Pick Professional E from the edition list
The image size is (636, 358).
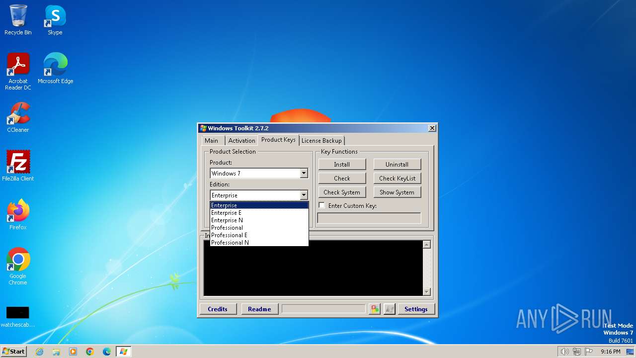point(259,235)
